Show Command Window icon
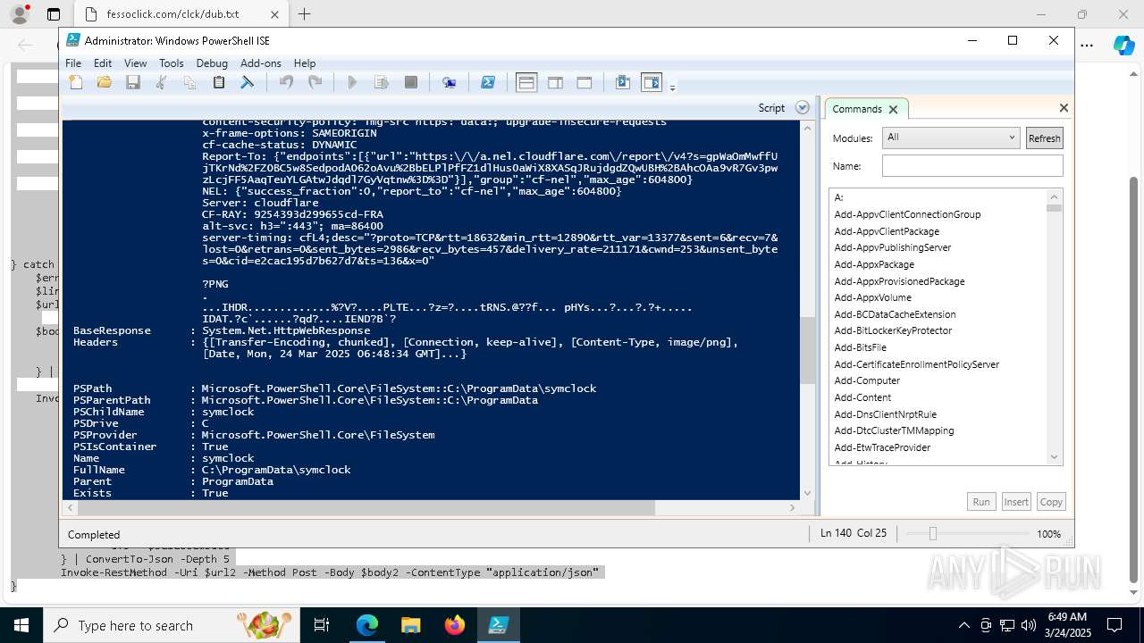 623,82
